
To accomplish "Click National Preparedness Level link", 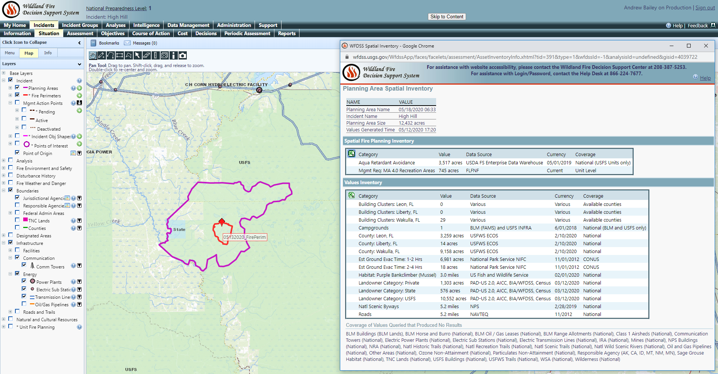I will 116,8.
